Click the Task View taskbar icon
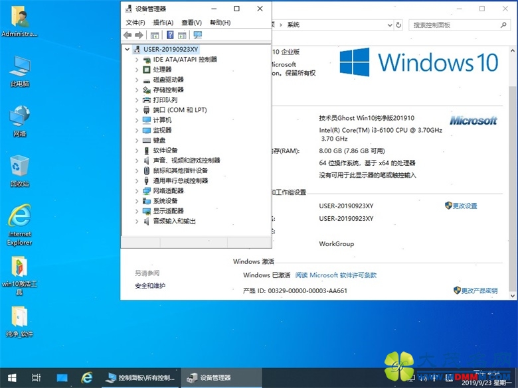Screen dimensions: 518x388 (37, 378)
